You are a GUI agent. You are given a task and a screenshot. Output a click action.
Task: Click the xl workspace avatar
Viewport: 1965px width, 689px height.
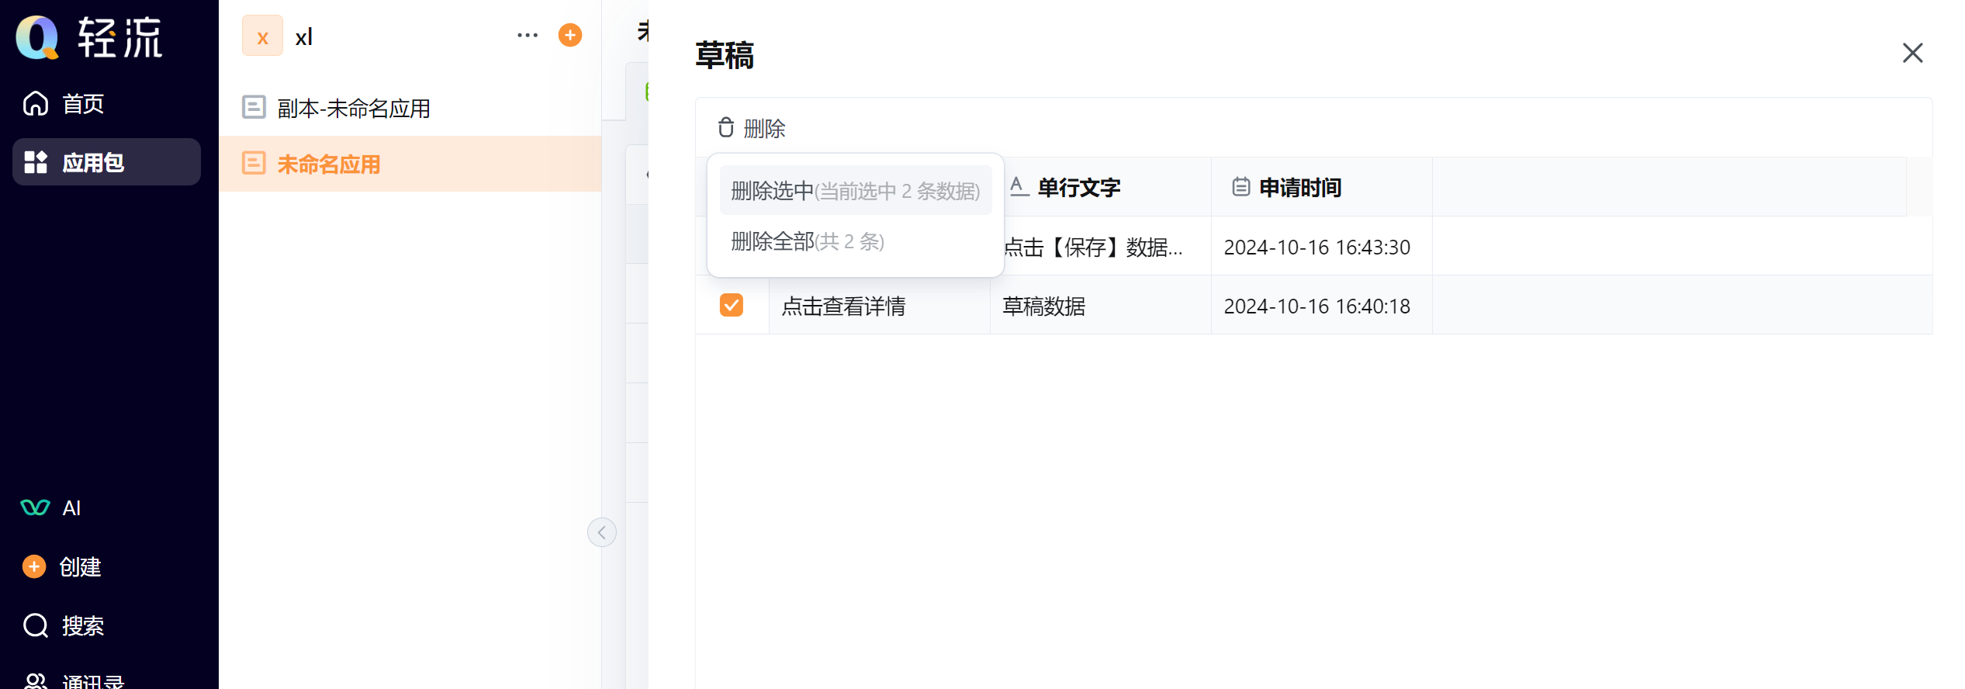pyautogui.click(x=262, y=36)
